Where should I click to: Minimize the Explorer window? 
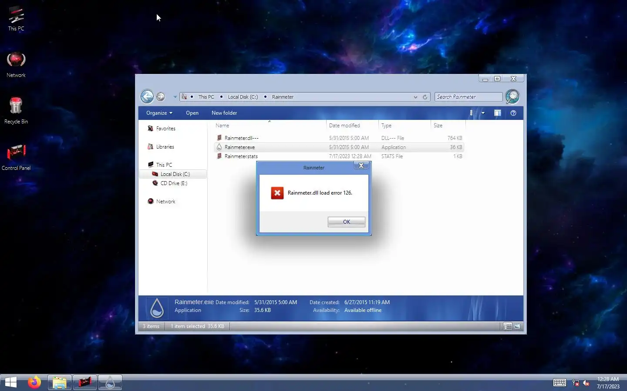(485, 79)
